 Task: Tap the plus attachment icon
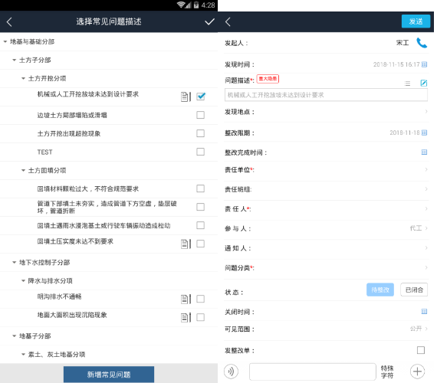point(417,372)
